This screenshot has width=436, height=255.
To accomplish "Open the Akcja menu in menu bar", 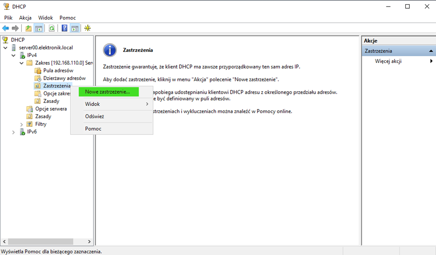I will 25,18.
